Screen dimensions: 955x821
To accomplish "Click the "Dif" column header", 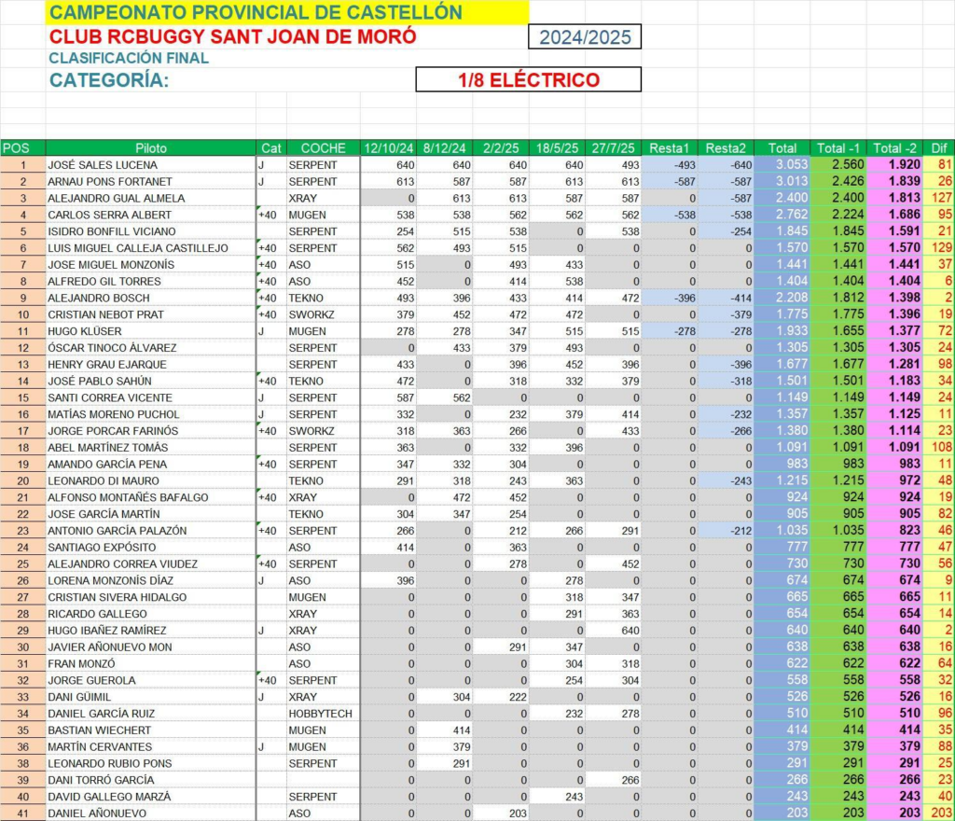I will pos(938,148).
